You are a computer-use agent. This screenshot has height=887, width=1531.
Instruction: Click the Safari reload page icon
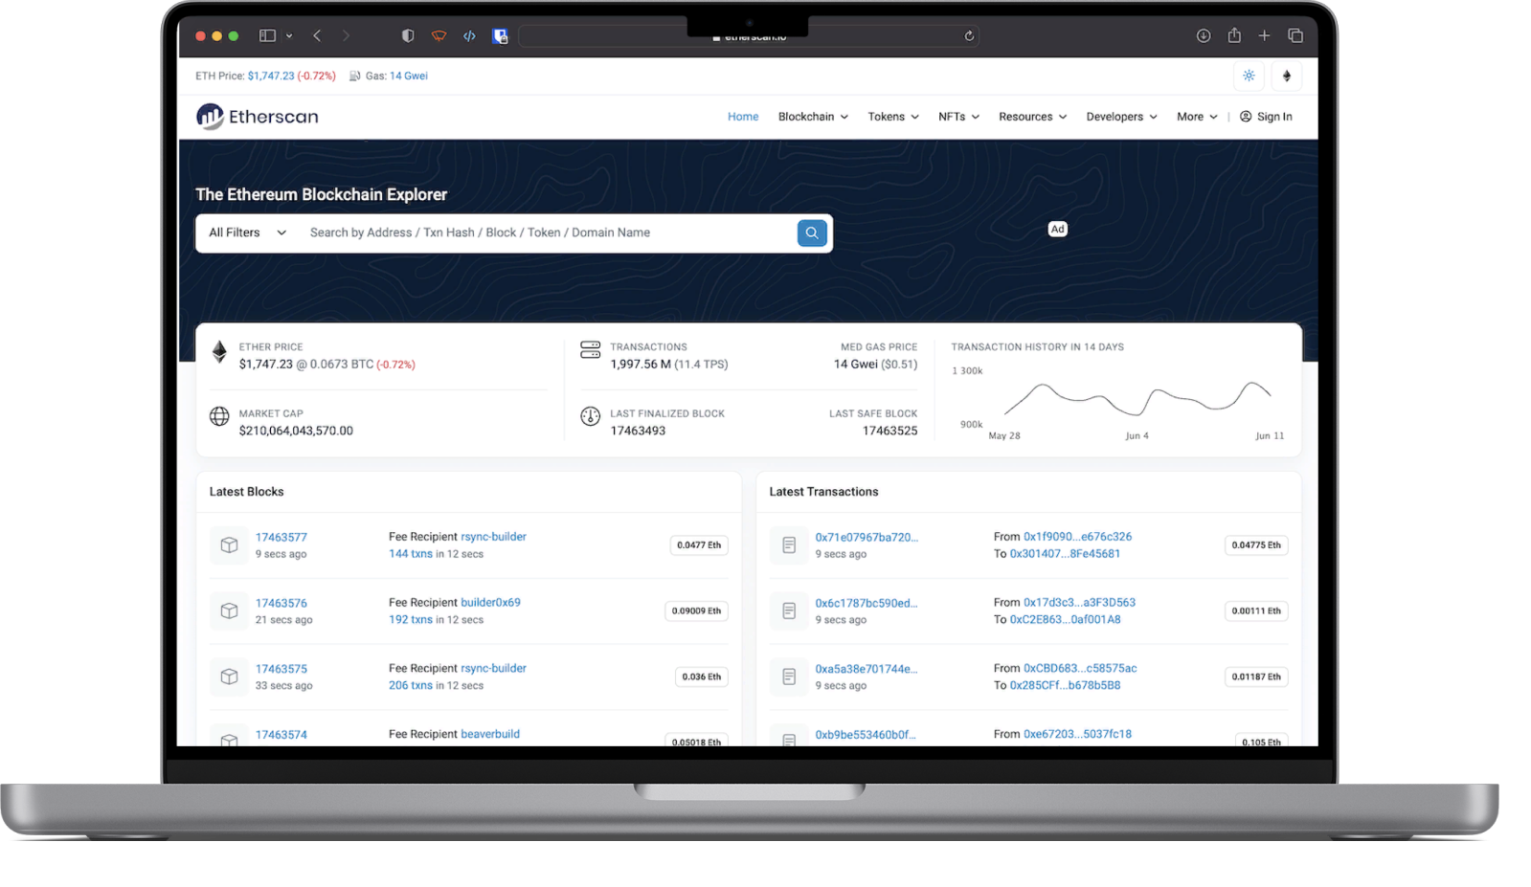[x=969, y=36]
